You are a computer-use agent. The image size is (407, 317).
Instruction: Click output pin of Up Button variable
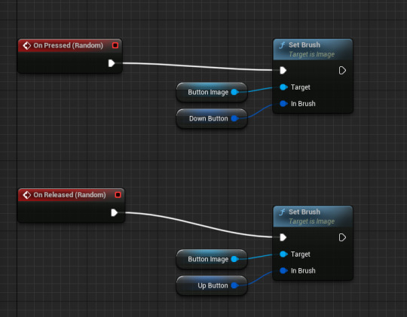pos(234,285)
